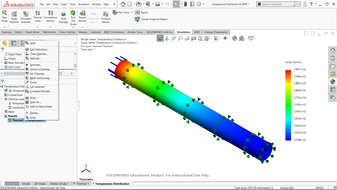Choose Section Clipping from the context menu
The image size is (337, 190).
41,69
